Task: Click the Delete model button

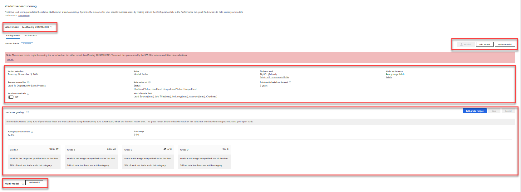Action: pos(505,44)
